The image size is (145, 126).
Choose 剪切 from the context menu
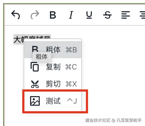click(x=53, y=84)
